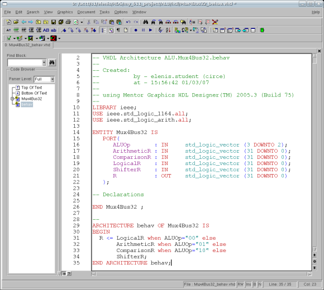Click the play macro triangle icon
The height and width of the screenshot is (290, 324).
pyautogui.click(x=151, y=30)
